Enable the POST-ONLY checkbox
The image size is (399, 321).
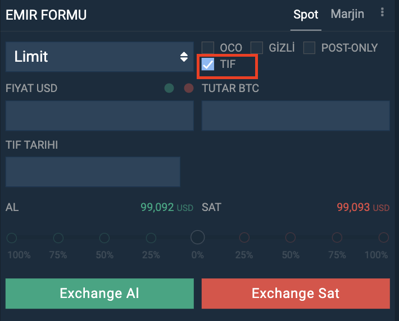309,48
